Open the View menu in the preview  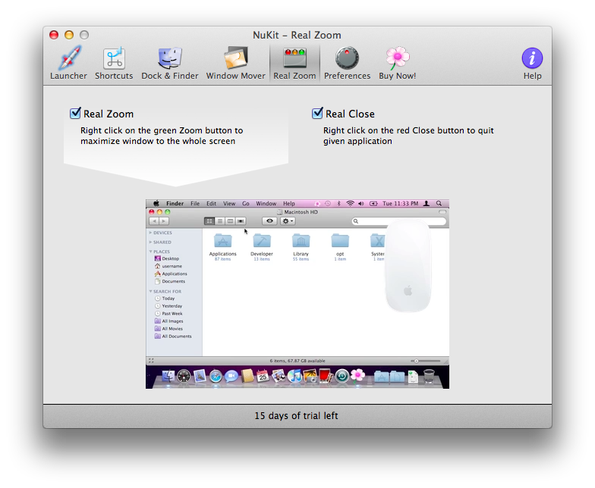[229, 203]
